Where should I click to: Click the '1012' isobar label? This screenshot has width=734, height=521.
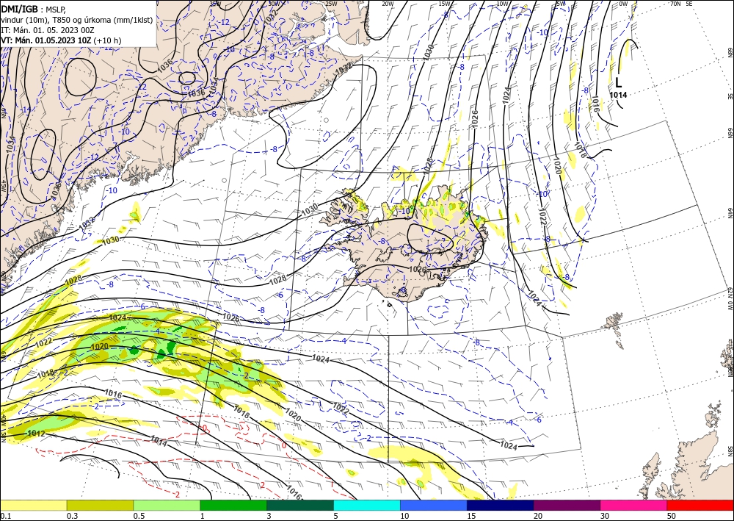point(36,434)
